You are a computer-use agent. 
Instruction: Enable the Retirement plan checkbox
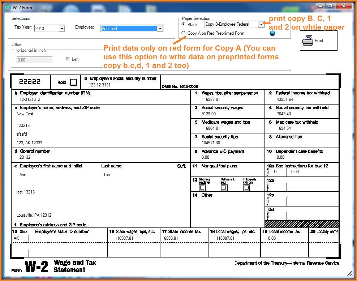(224, 188)
